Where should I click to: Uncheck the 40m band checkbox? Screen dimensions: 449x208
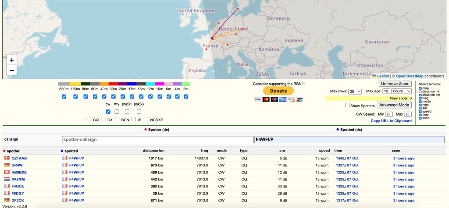click(104, 97)
